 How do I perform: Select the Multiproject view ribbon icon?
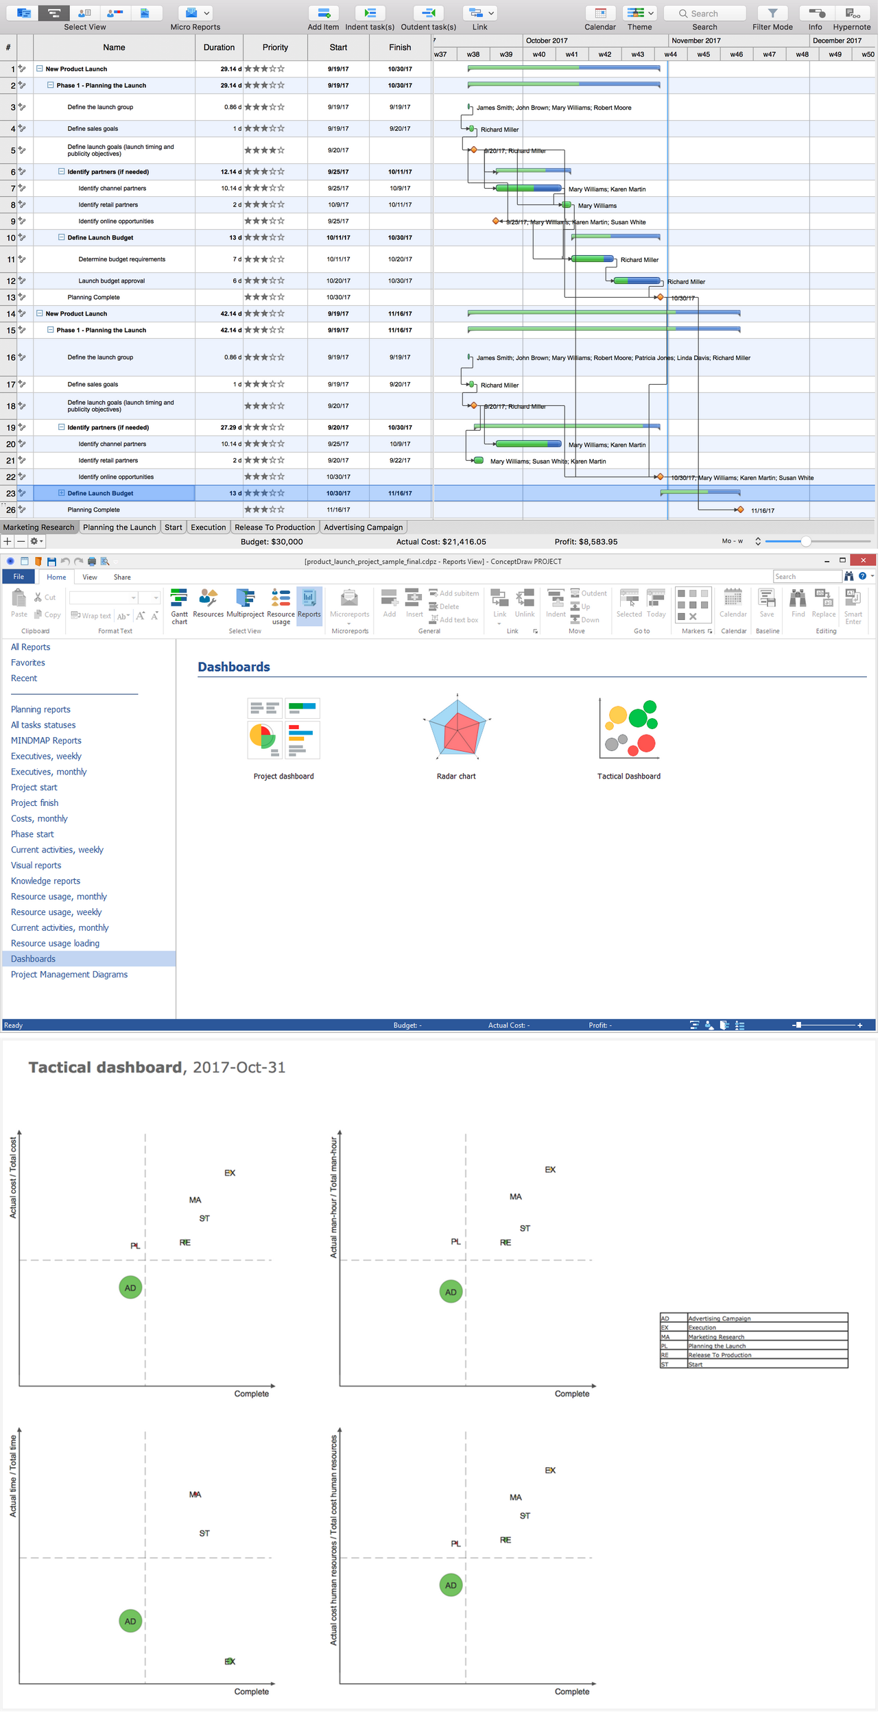click(x=246, y=604)
